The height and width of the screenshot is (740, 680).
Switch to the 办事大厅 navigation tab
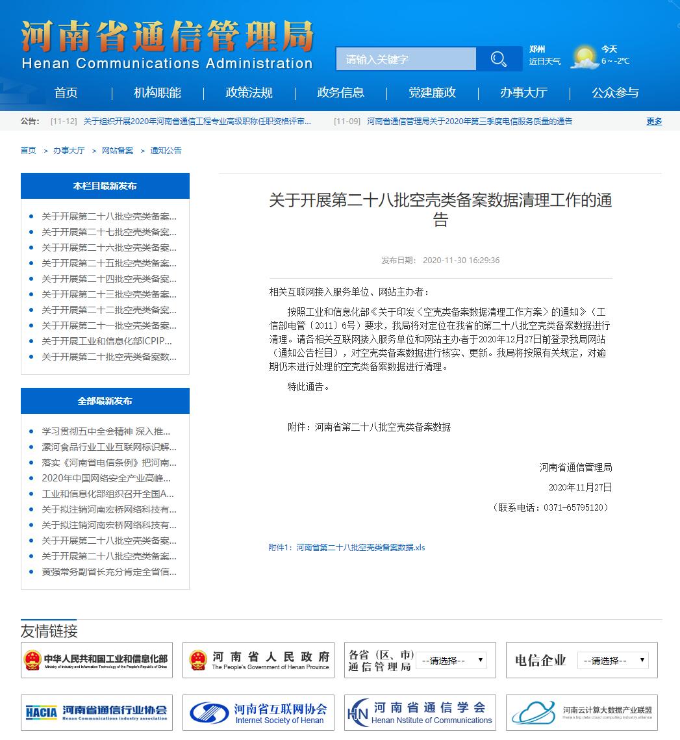coord(524,93)
